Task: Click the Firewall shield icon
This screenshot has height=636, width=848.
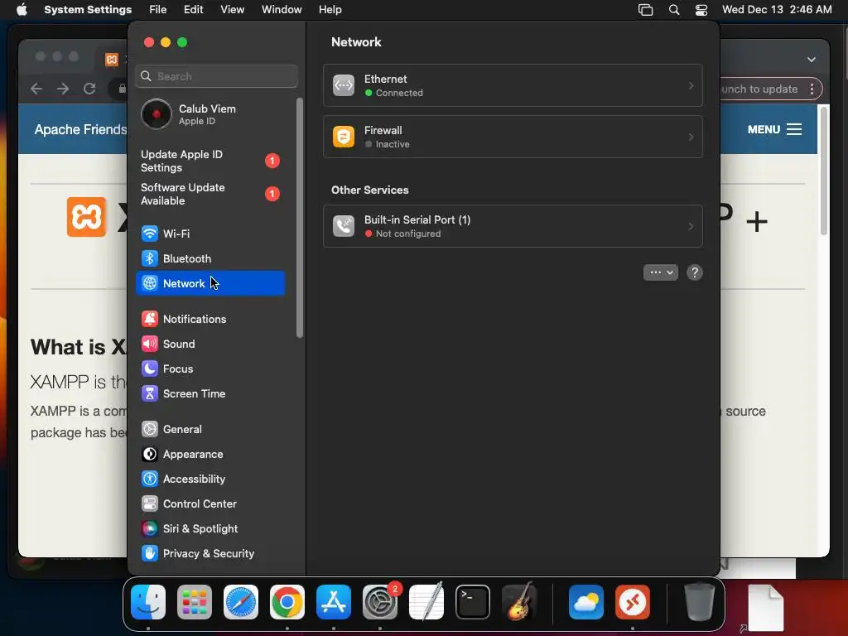Action: click(x=344, y=137)
